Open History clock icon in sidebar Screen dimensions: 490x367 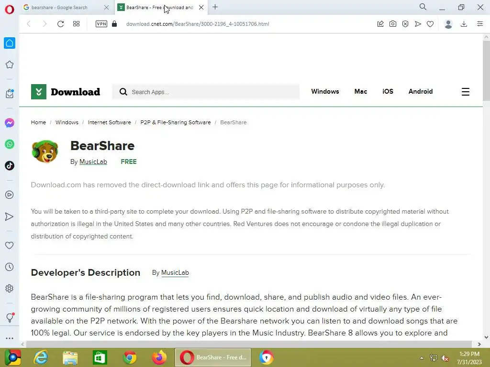pyautogui.click(x=10, y=267)
